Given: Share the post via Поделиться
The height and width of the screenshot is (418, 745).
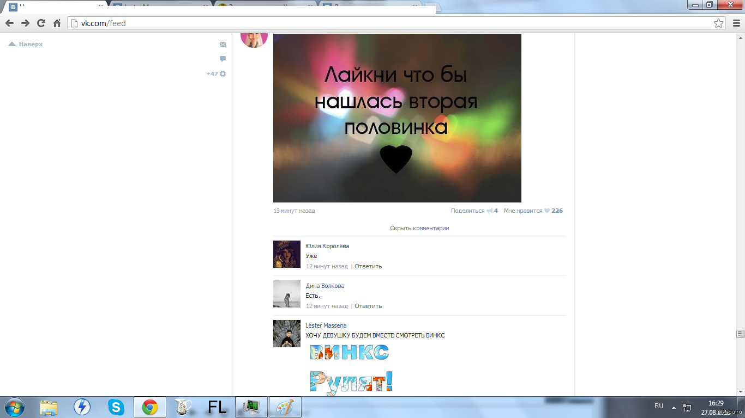Looking at the screenshot, I should point(467,211).
